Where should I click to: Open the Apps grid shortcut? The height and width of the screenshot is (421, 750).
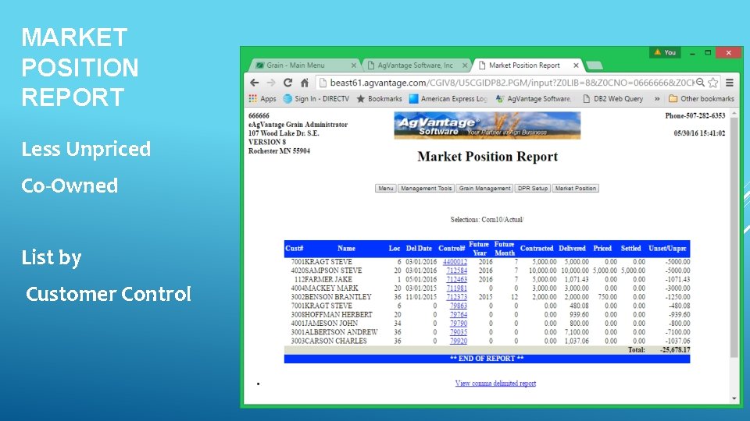point(262,99)
